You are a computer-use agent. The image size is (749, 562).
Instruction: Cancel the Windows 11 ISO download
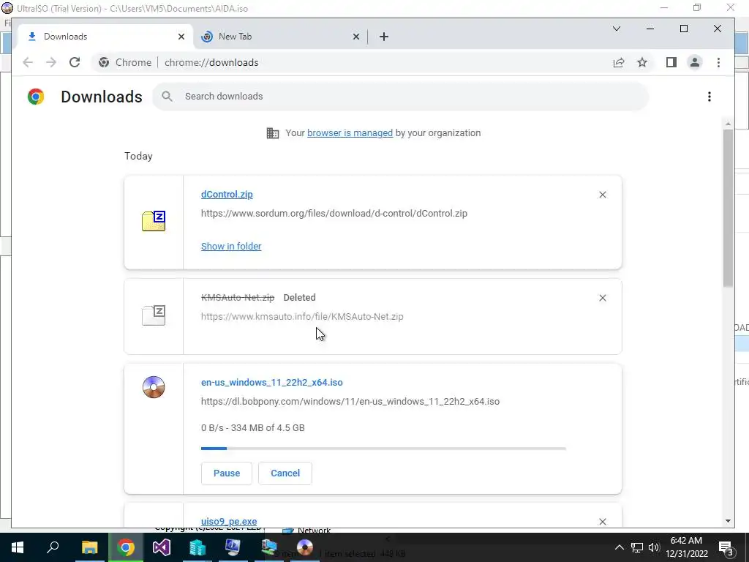click(x=285, y=473)
